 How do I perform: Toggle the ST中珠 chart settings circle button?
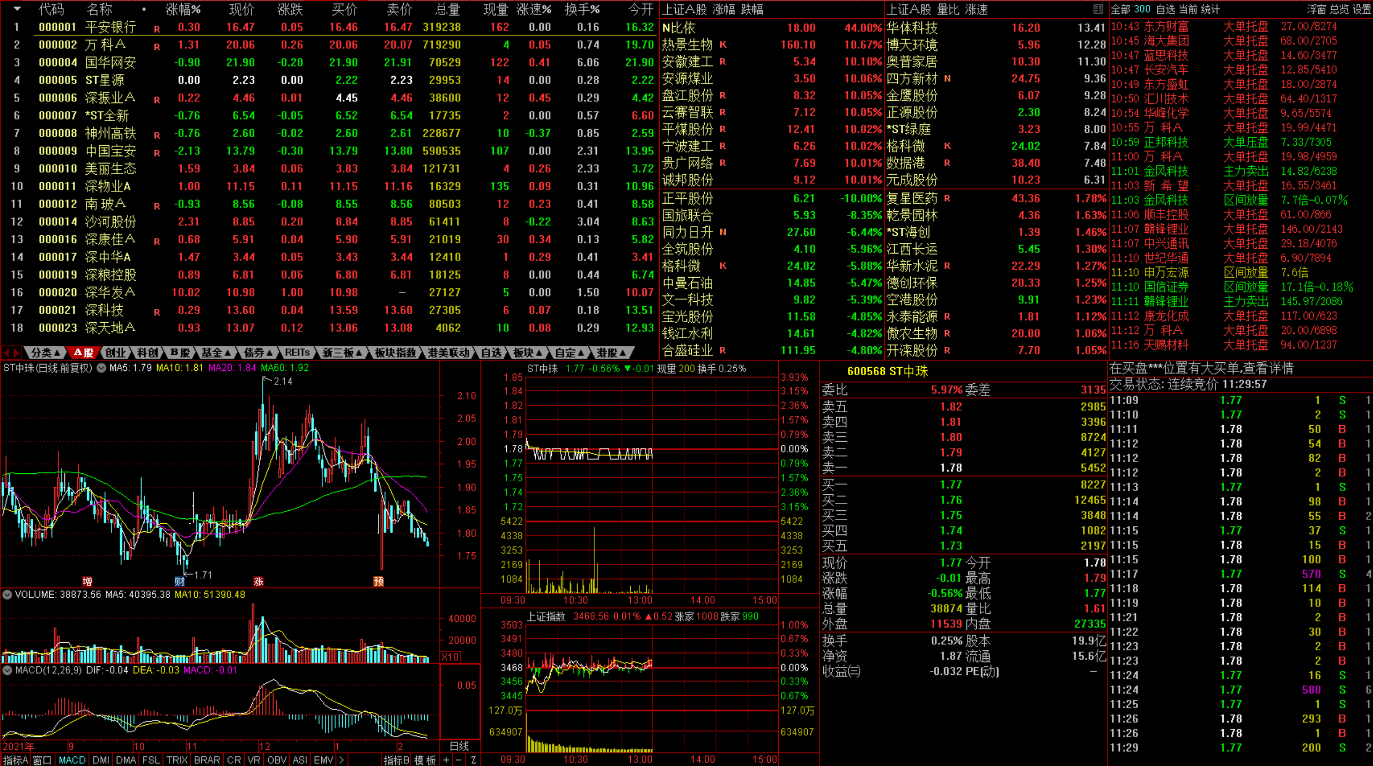coord(101,368)
